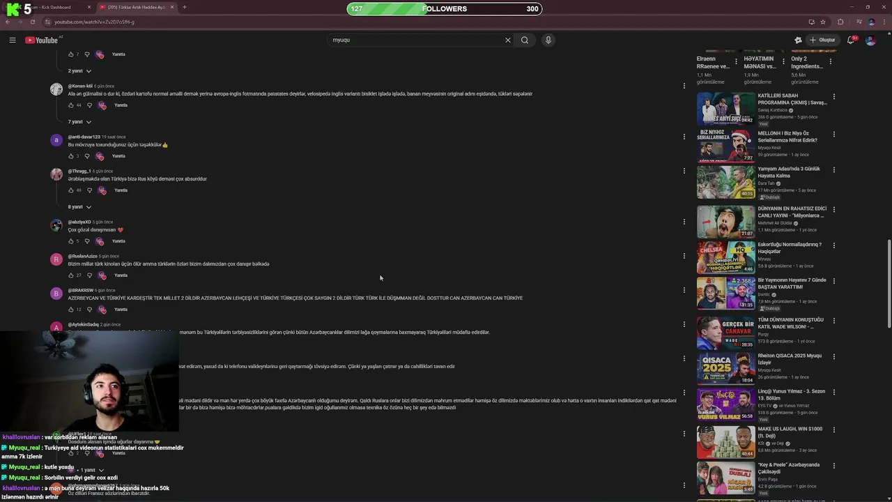Open the account avatar menu
This screenshot has height=502, width=892.
(x=870, y=40)
